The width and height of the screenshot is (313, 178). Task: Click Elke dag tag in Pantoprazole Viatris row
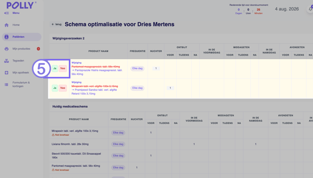[x=137, y=69]
